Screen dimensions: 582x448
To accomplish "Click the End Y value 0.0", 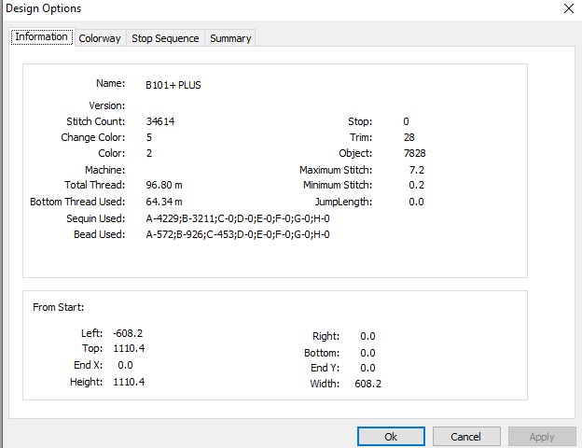I will click(x=367, y=368).
